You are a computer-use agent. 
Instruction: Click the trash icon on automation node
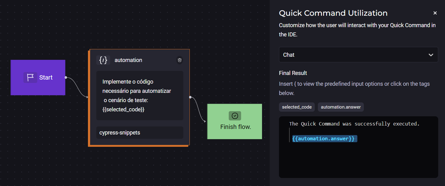[180, 60]
